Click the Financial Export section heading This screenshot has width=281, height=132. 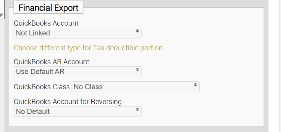(x=48, y=8)
